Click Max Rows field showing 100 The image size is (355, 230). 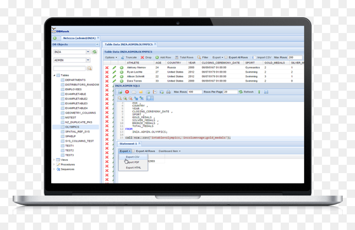click(x=195, y=92)
